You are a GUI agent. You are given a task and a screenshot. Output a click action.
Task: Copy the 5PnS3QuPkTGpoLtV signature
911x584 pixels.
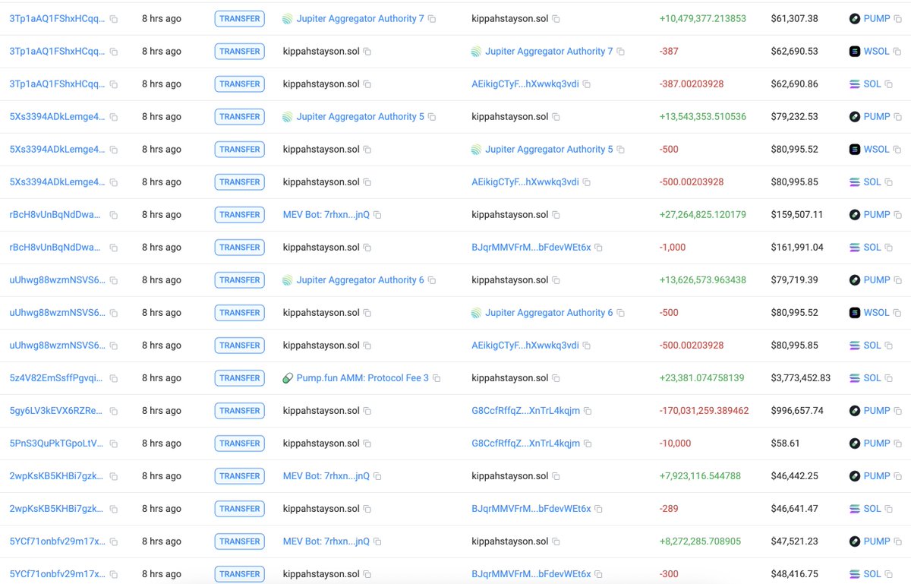click(114, 444)
